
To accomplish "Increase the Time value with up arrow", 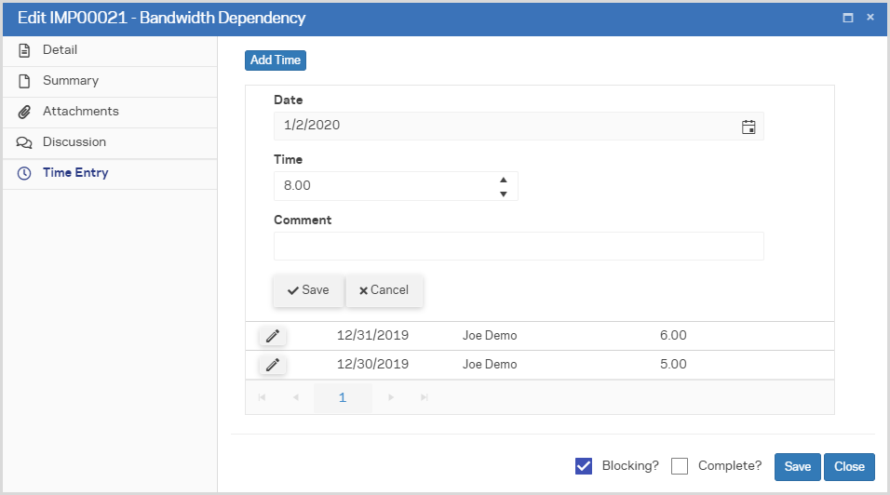I will click(x=503, y=180).
